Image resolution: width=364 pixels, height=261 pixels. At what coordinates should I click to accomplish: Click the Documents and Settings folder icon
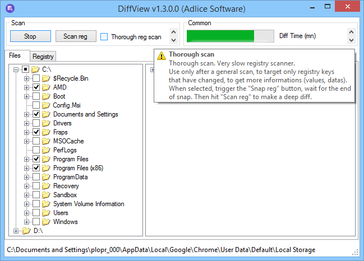coord(46,114)
